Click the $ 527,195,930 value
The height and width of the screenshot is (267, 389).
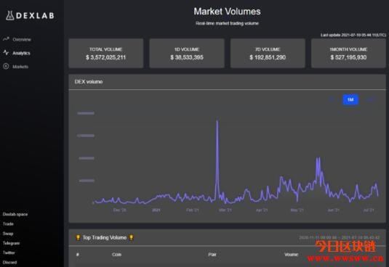[348, 57]
